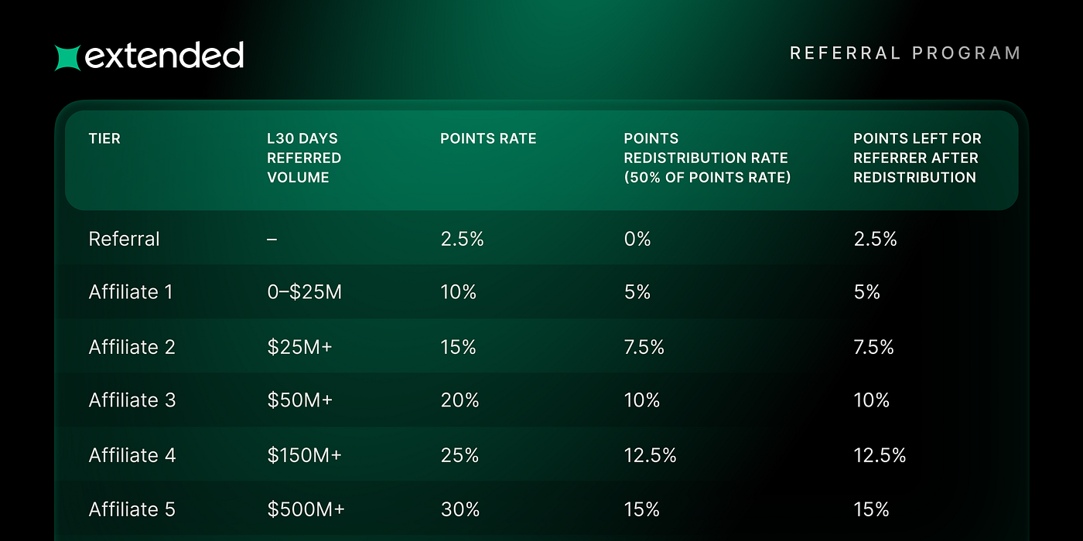
Task: Click the Affiliate 3 tier label
Action: coord(132,400)
